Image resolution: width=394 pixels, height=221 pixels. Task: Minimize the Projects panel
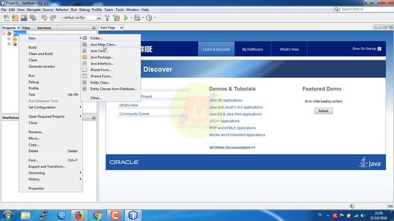point(94,28)
